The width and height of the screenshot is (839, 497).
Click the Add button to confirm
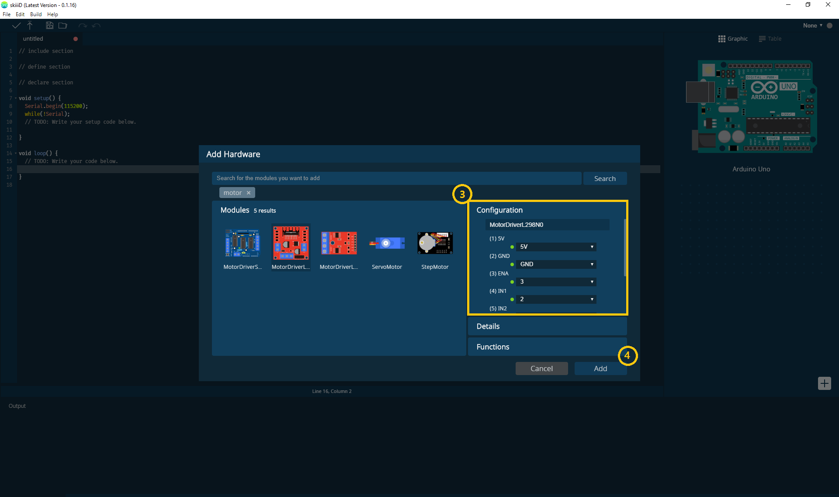(x=600, y=368)
